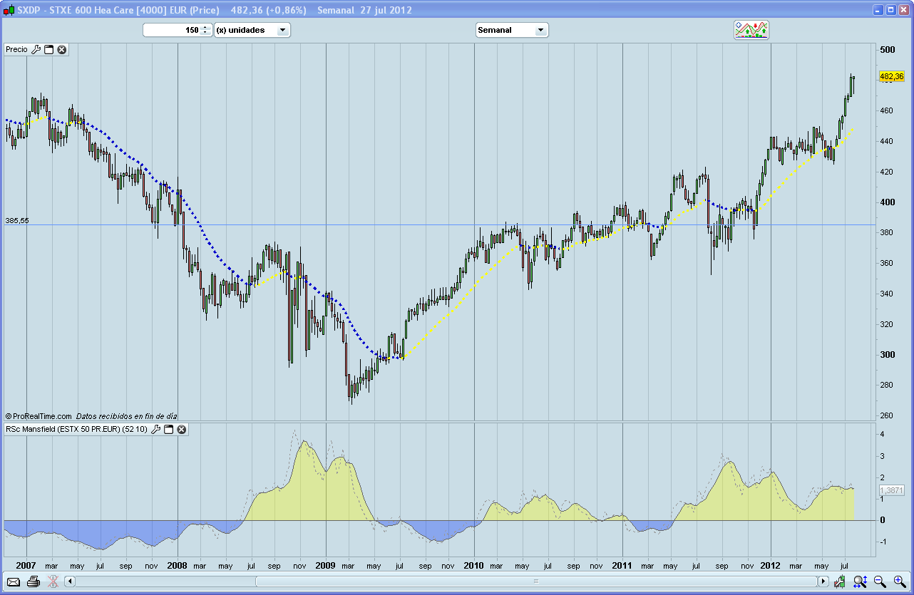Image resolution: width=914 pixels, height=595 pixels.
Task: Zoom out with the minus magnifier
Action: (880, 581)
